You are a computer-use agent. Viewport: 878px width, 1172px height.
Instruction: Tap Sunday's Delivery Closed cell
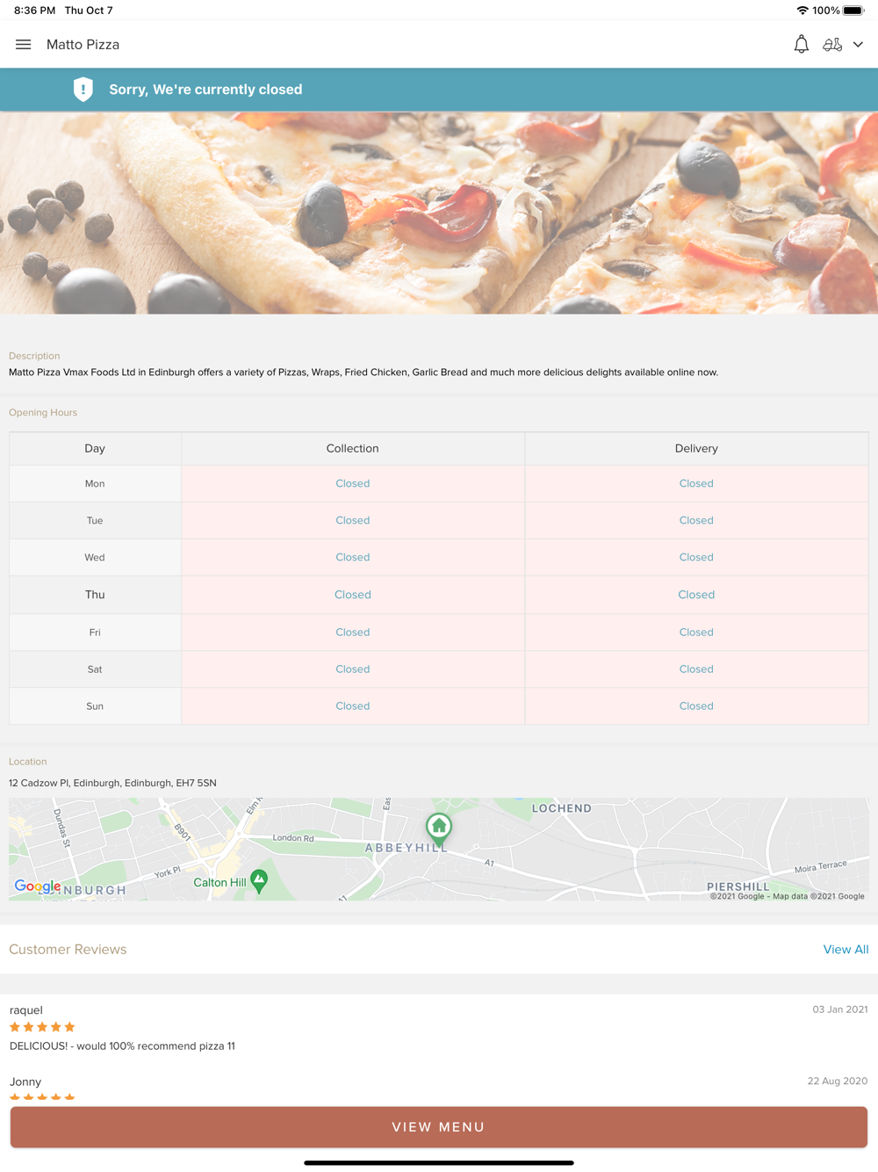tap(696, 706)
